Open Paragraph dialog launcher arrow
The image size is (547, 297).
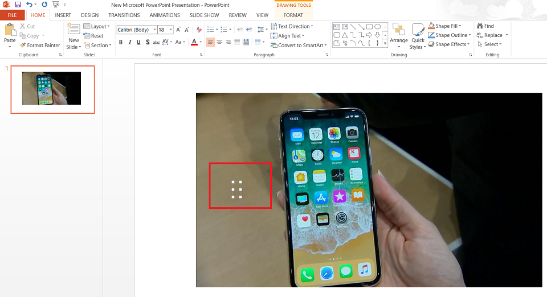[327, 55]
